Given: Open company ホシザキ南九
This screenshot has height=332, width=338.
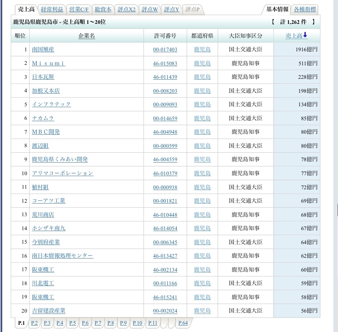Looking at the screenshot, I should (x=49, y=228).
